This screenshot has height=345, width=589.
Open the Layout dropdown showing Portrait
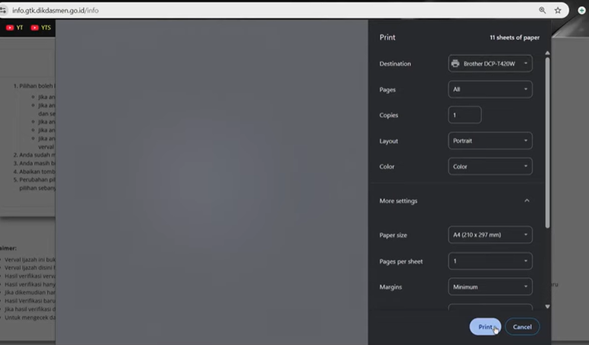(x=490, y=141)
